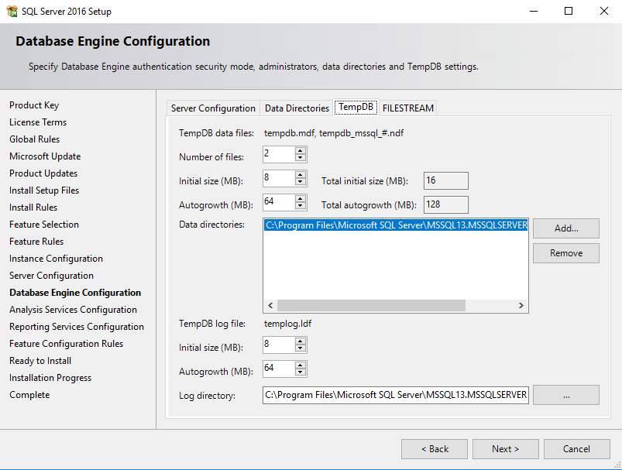The image size is (622, 470).
Task: Click the Number of files input field
Action: (280, 154)
